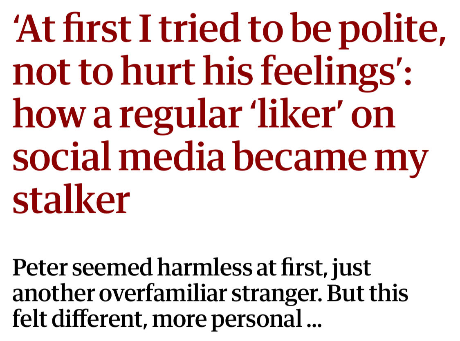The width and height of the screenshot is (460, 341).
Task: Click the word 'another' in the standfirst
Action: (x=54, y=293)
